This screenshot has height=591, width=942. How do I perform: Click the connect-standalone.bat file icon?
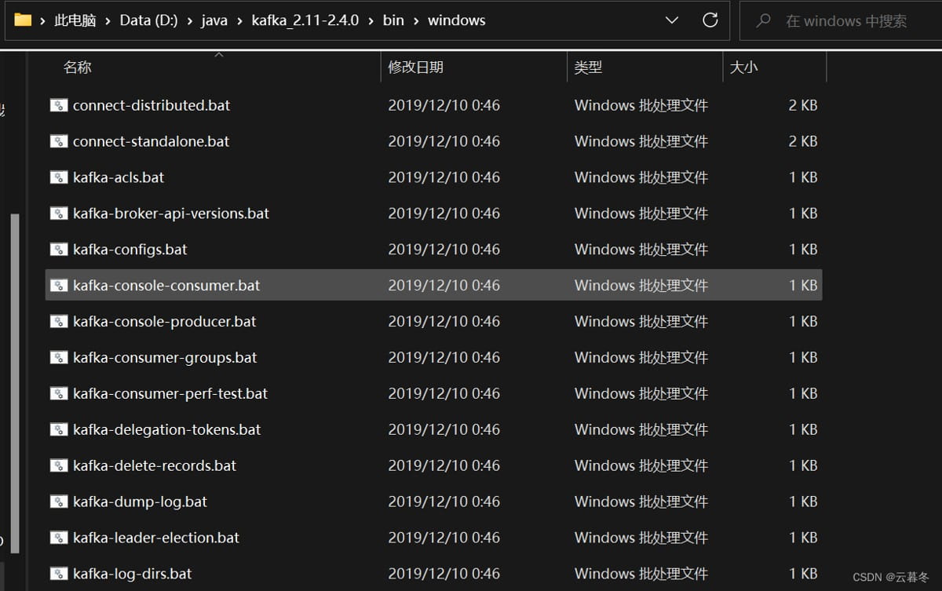pos(59,141)
